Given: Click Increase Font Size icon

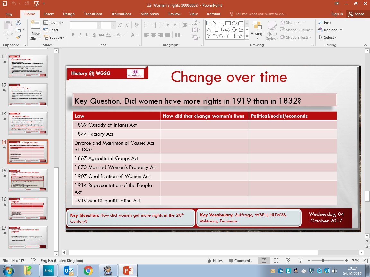Looking at the screenshot, I should [x=120, y=25].
